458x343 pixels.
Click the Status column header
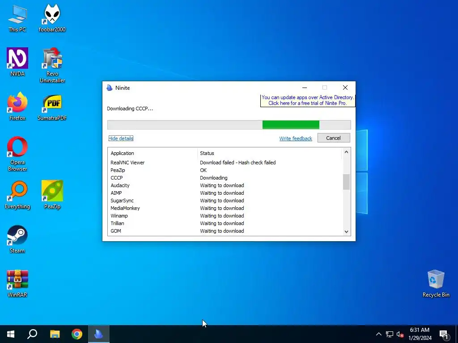(269, 153)
